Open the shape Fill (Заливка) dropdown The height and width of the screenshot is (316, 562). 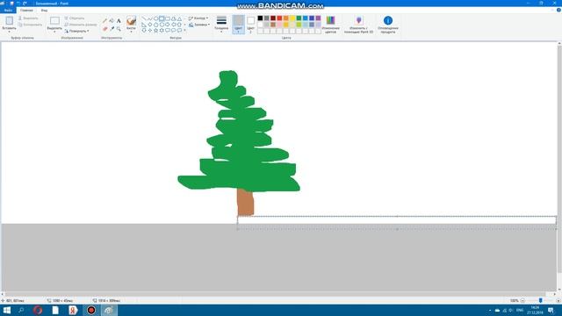(x=199, y=25)
